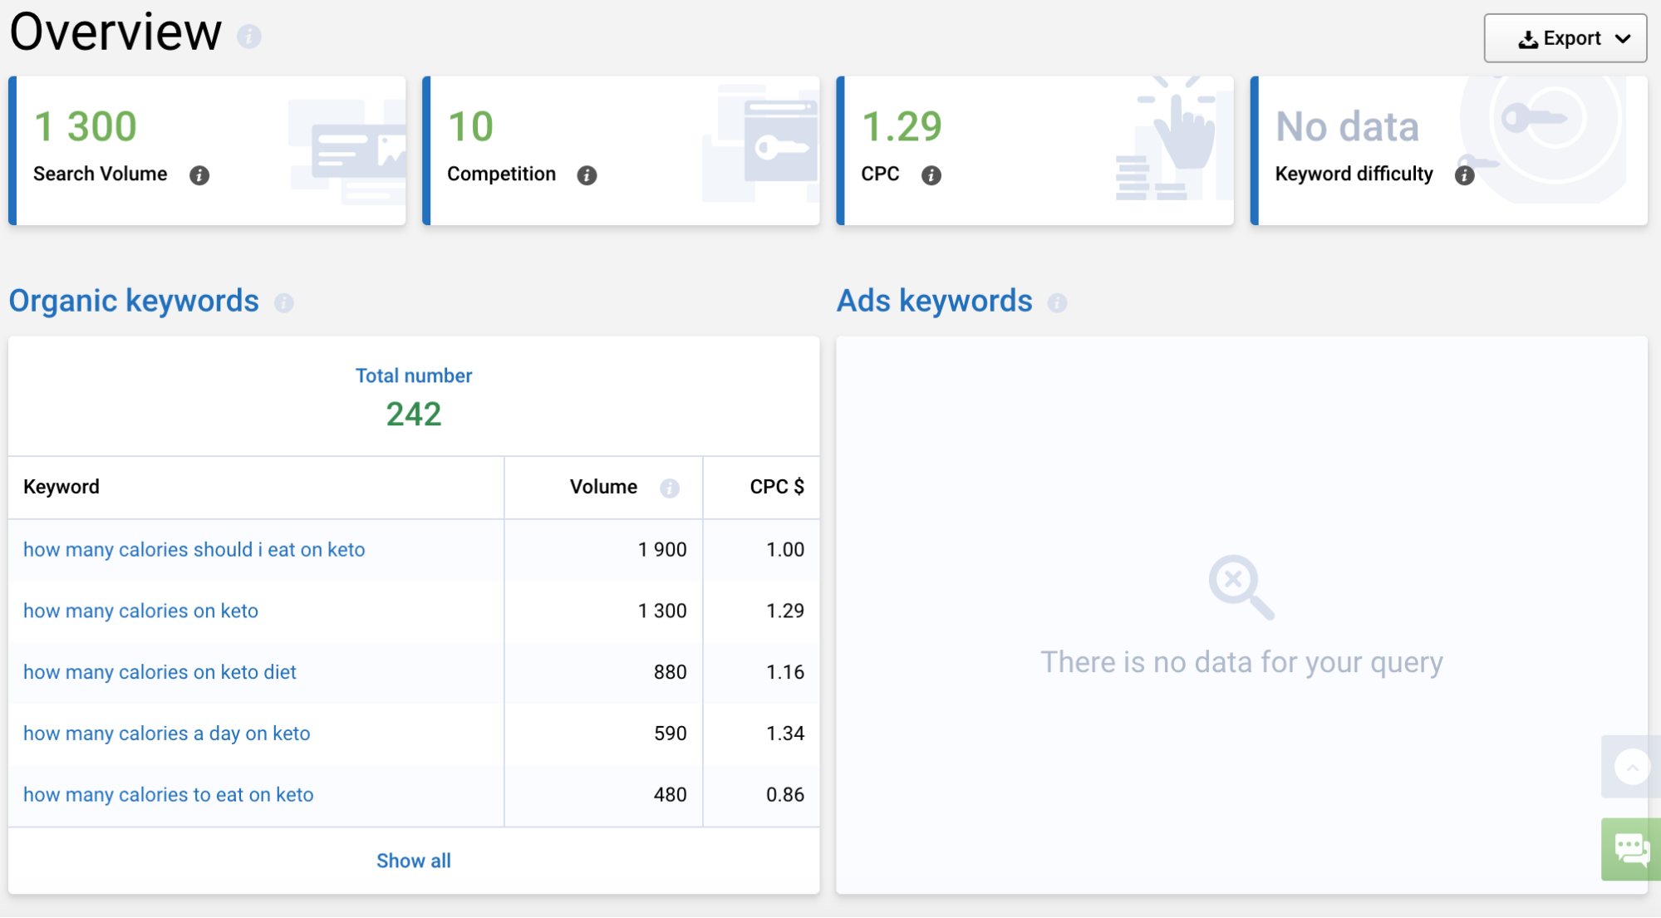Open "how many calories a day on keto"
This screenshot has width=1661, height=918.
(x=166, y=733)
